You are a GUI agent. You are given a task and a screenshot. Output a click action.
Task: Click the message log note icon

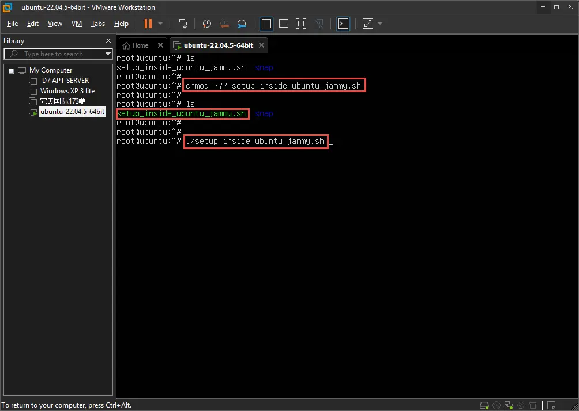551,405
